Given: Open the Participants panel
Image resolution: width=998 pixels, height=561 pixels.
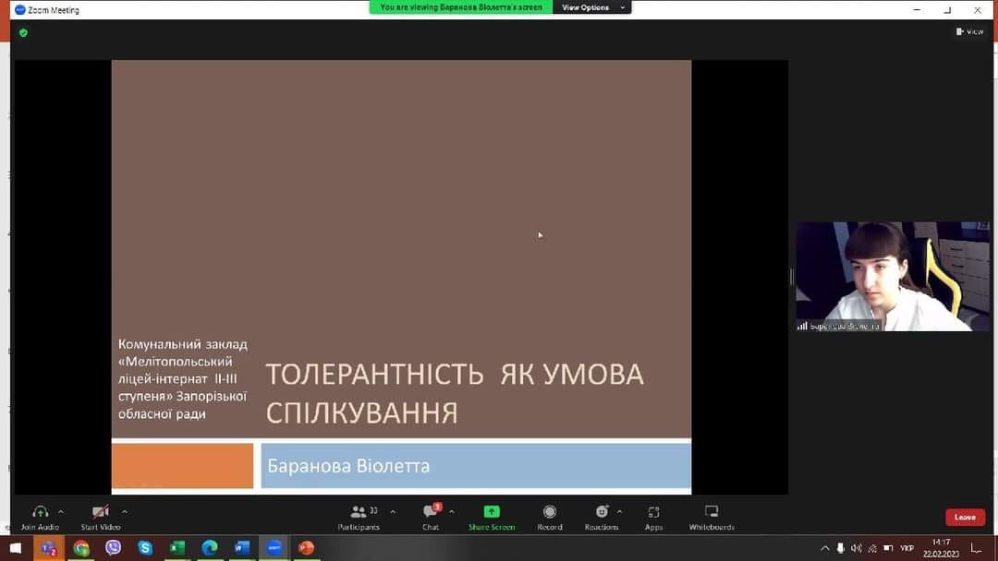Looking at the screenshot, I should [x=359, y=512].
